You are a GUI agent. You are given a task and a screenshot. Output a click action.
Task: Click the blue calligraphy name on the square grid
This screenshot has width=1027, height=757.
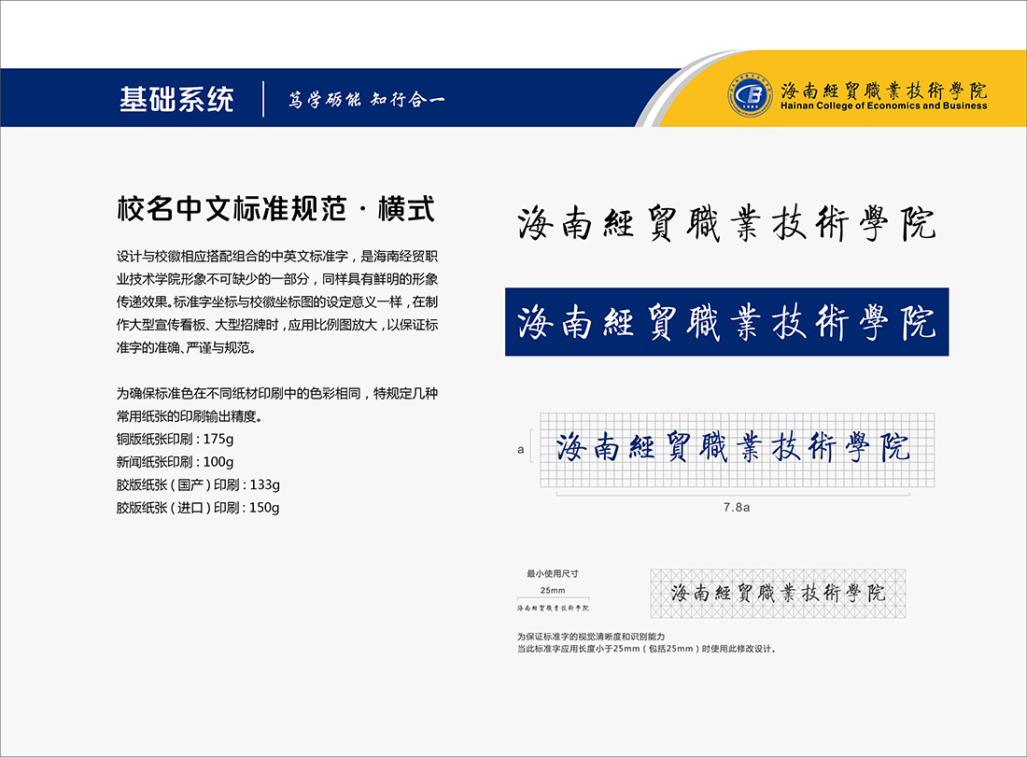pyautogui.click(x=733, y=448)
